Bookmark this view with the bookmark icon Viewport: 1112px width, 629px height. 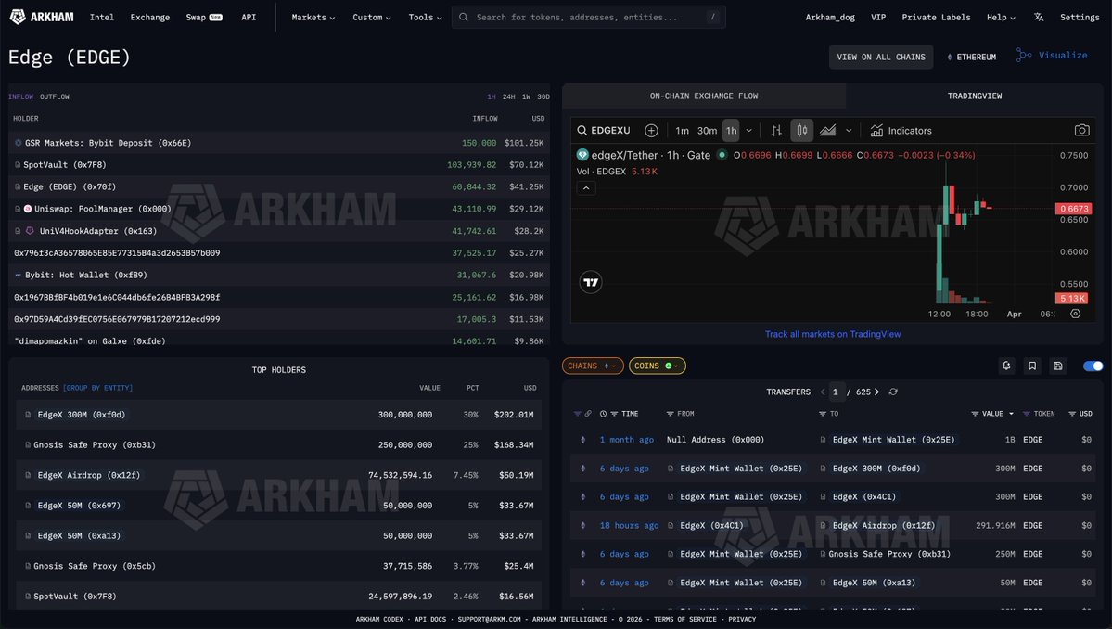(1032, 366)
